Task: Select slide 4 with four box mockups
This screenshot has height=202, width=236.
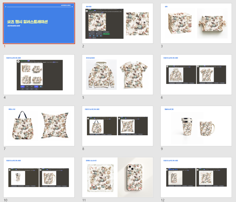Action: 39,74
